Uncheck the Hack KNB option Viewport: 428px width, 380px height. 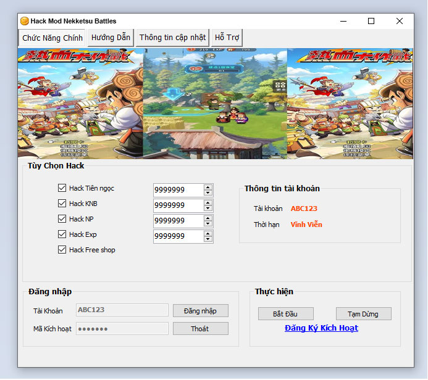coord(62,204)
